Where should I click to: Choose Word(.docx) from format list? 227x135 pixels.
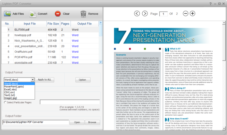point(19,84)
